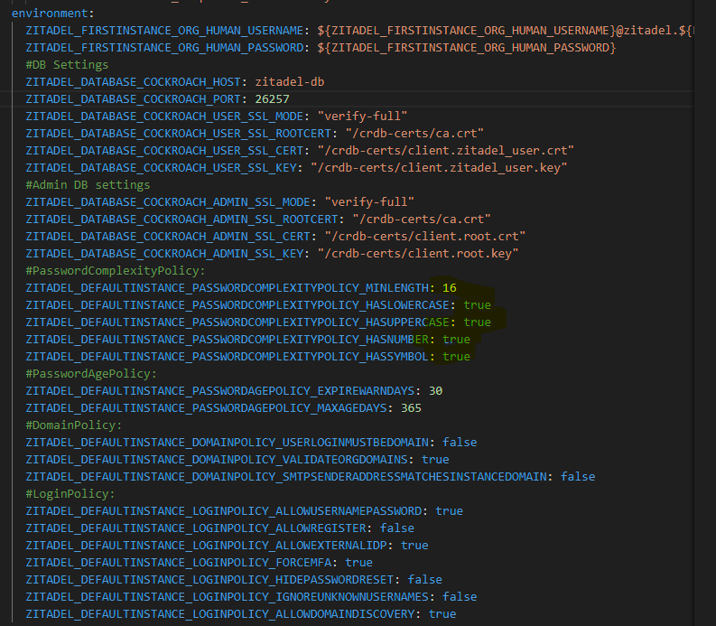
Task: Click USERLOGINMUSTBEDOMAIN false value
Action: [x=460, y=443]
